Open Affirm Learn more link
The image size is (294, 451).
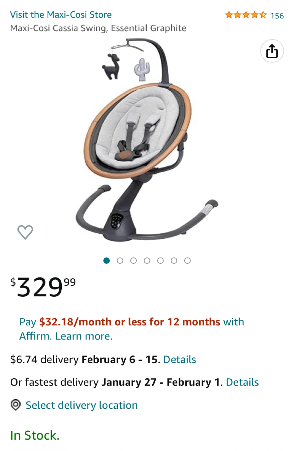tap(84, 336)
